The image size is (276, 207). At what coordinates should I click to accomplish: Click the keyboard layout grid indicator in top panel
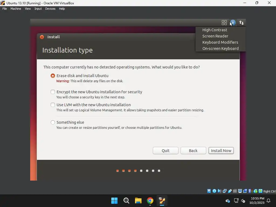pyautogui.click(x=224, y=23)
